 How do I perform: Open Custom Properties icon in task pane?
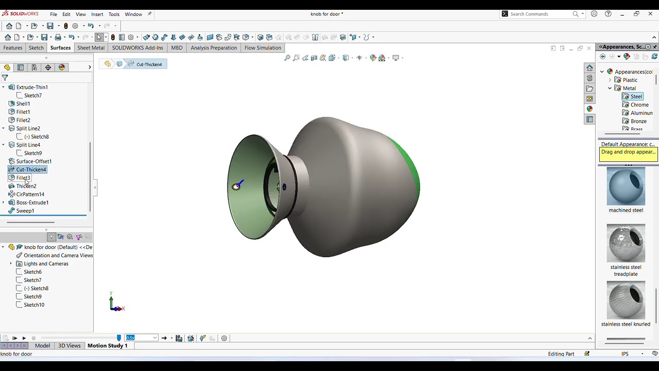click(589, 119)
